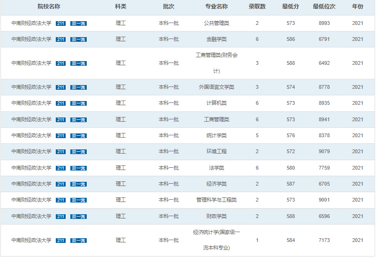Image resolution: width=376 pixels, height=257 pixels.
Task: Click the 双一流 badge in 财政学类 row
Action: 78,217
